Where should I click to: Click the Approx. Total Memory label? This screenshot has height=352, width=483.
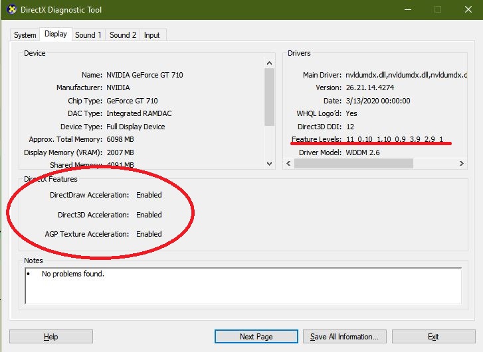click(x=66, y=139)
